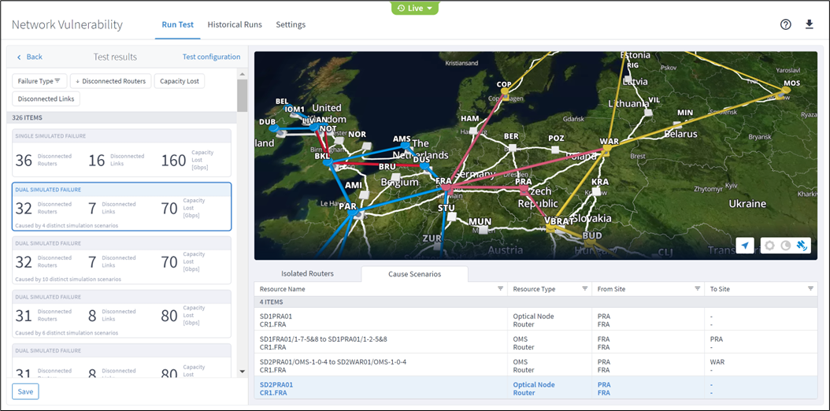Select the Single Simulated Failure card

[x=121, y=153]
